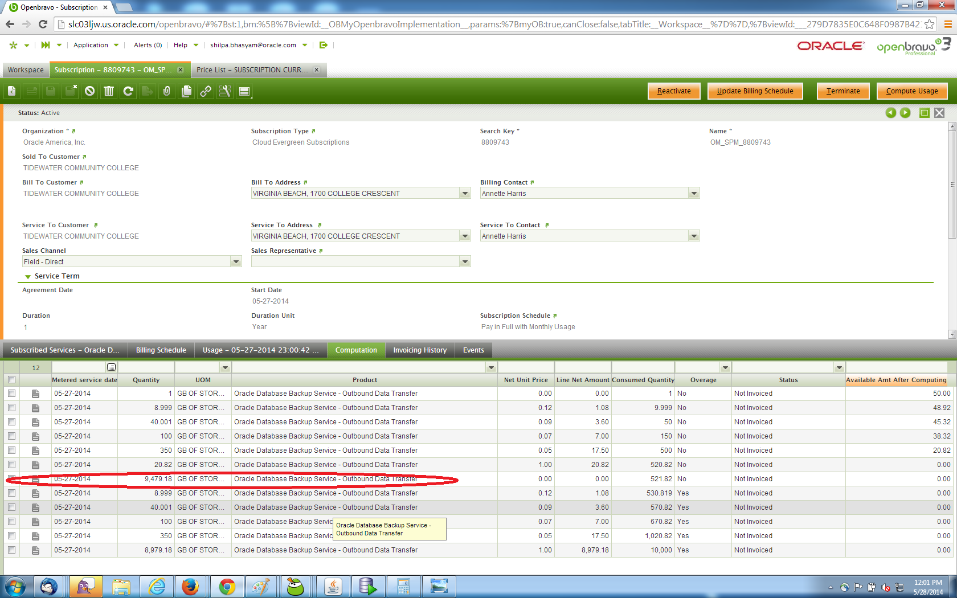Viewport: 957px width, 598px height.
Task: Check the first row with quantity 1
Action: 11,394
